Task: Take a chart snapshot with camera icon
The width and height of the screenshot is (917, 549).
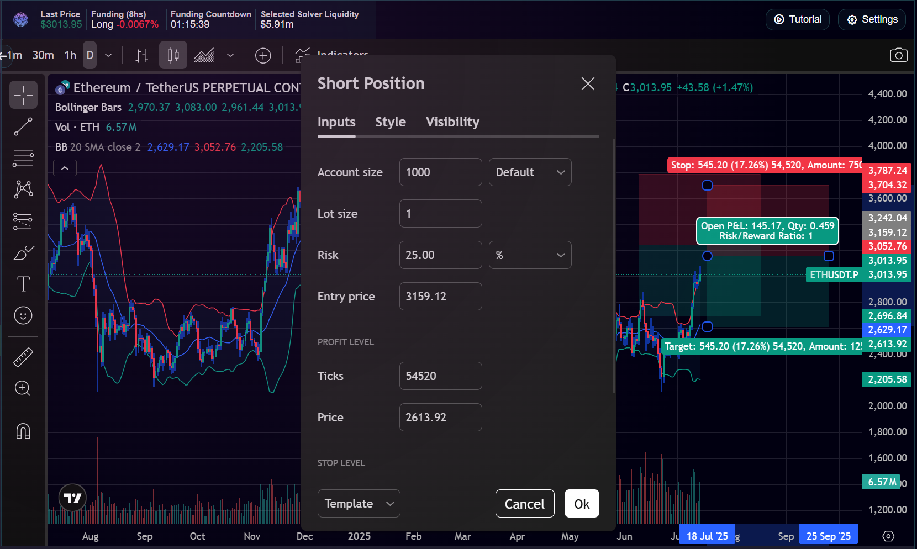Action: (898, 55)
